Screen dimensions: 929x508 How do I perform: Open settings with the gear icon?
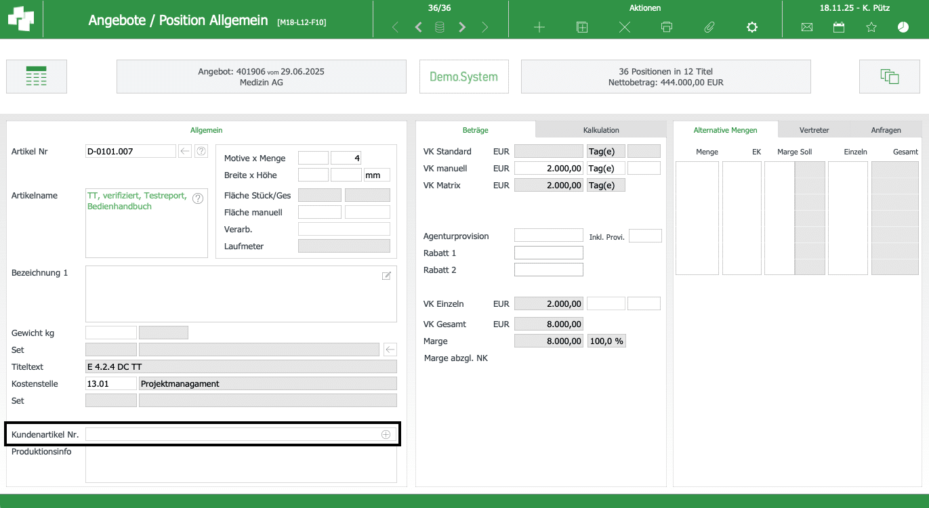(x=751, y=28)
